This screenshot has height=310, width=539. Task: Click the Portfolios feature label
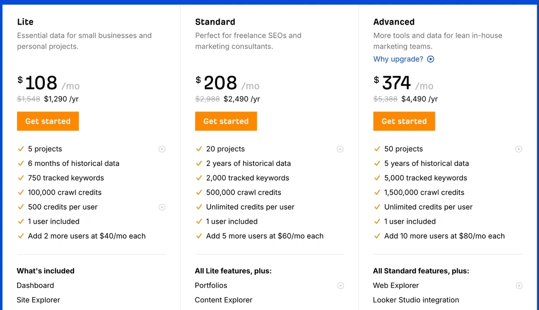click(x=211, y=285)
